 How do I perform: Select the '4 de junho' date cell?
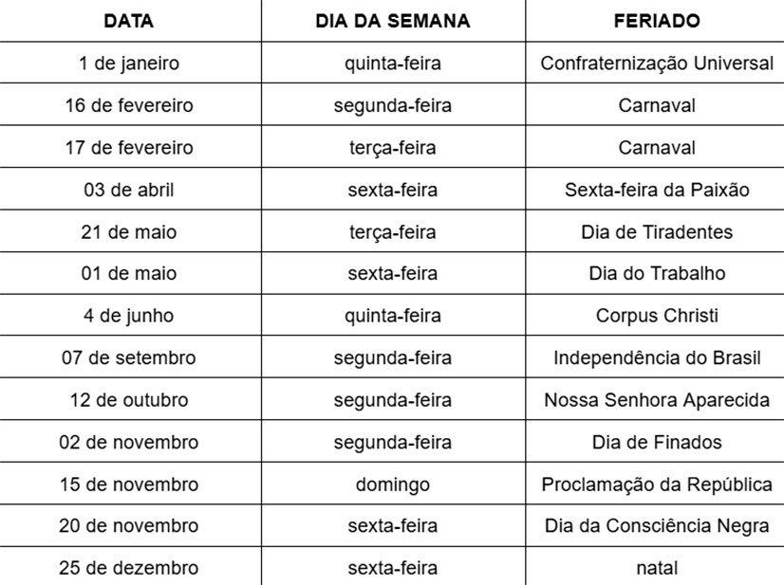129,316
